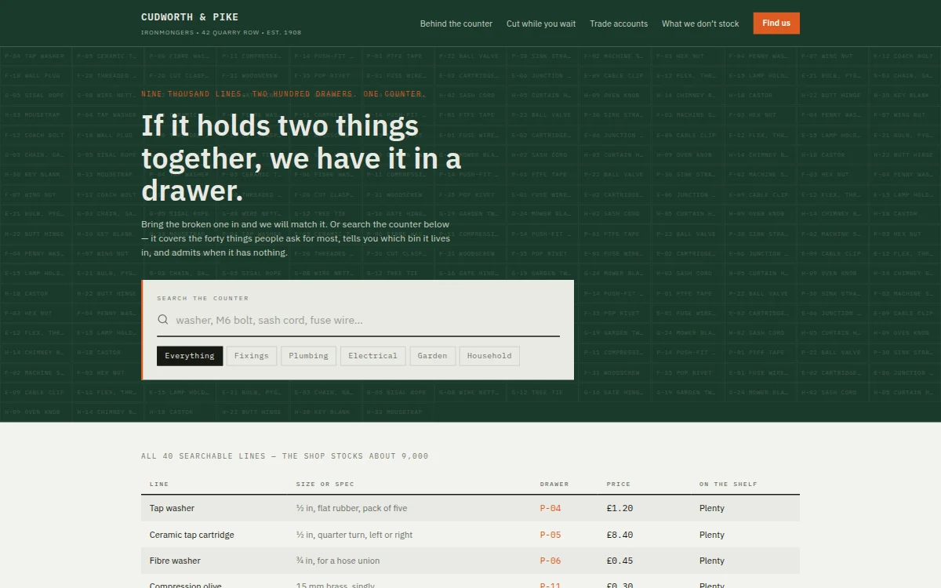The height and width of the screenshot is (588, 941).
Task: Visit What we don't stock page
Action: [x=700, y=24]
